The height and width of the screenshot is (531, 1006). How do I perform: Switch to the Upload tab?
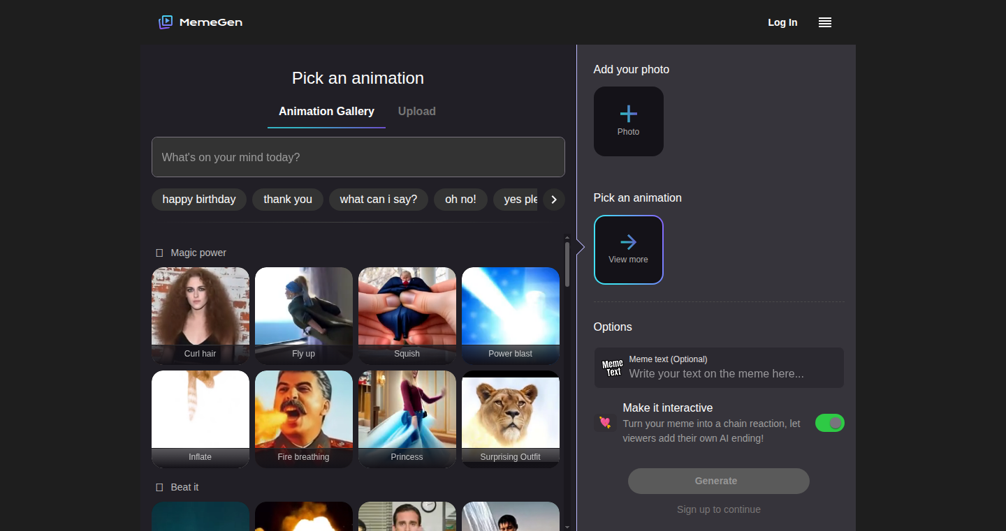click(x=417, y=112)
